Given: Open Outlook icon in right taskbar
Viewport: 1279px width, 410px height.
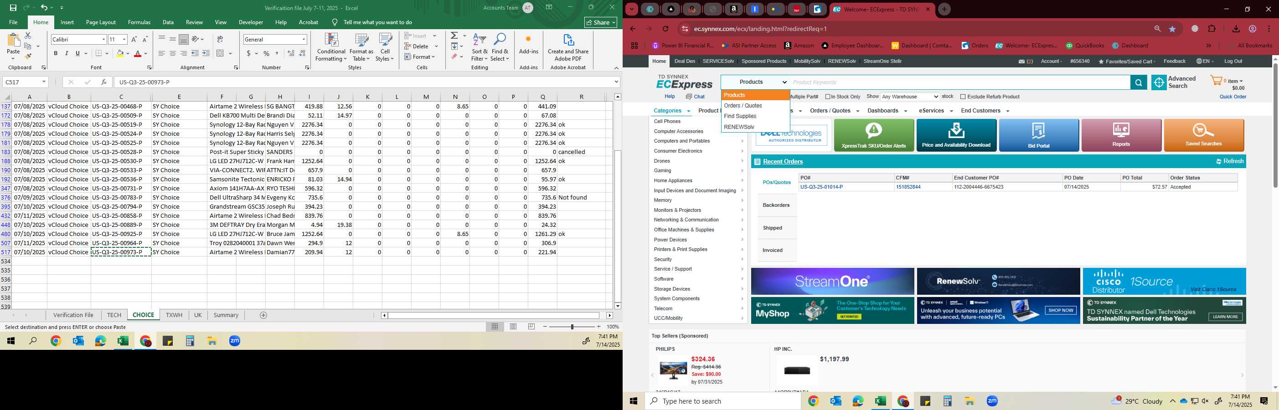Looking at the screenshot, I should tap(835, 401).
